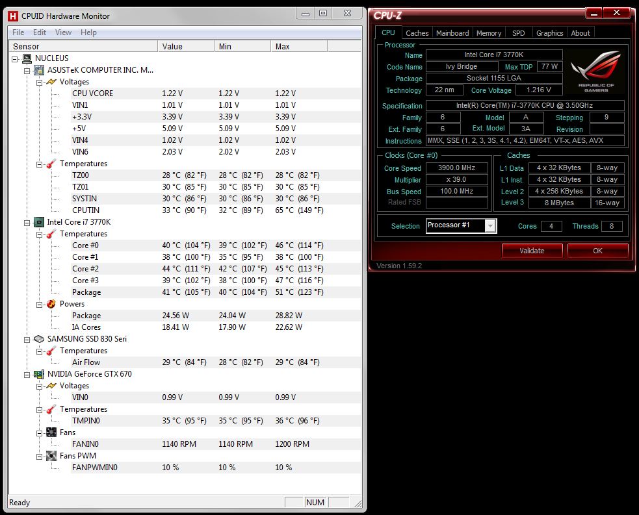Click the Fans icon under GeForce GTX 670

(51, 433)
